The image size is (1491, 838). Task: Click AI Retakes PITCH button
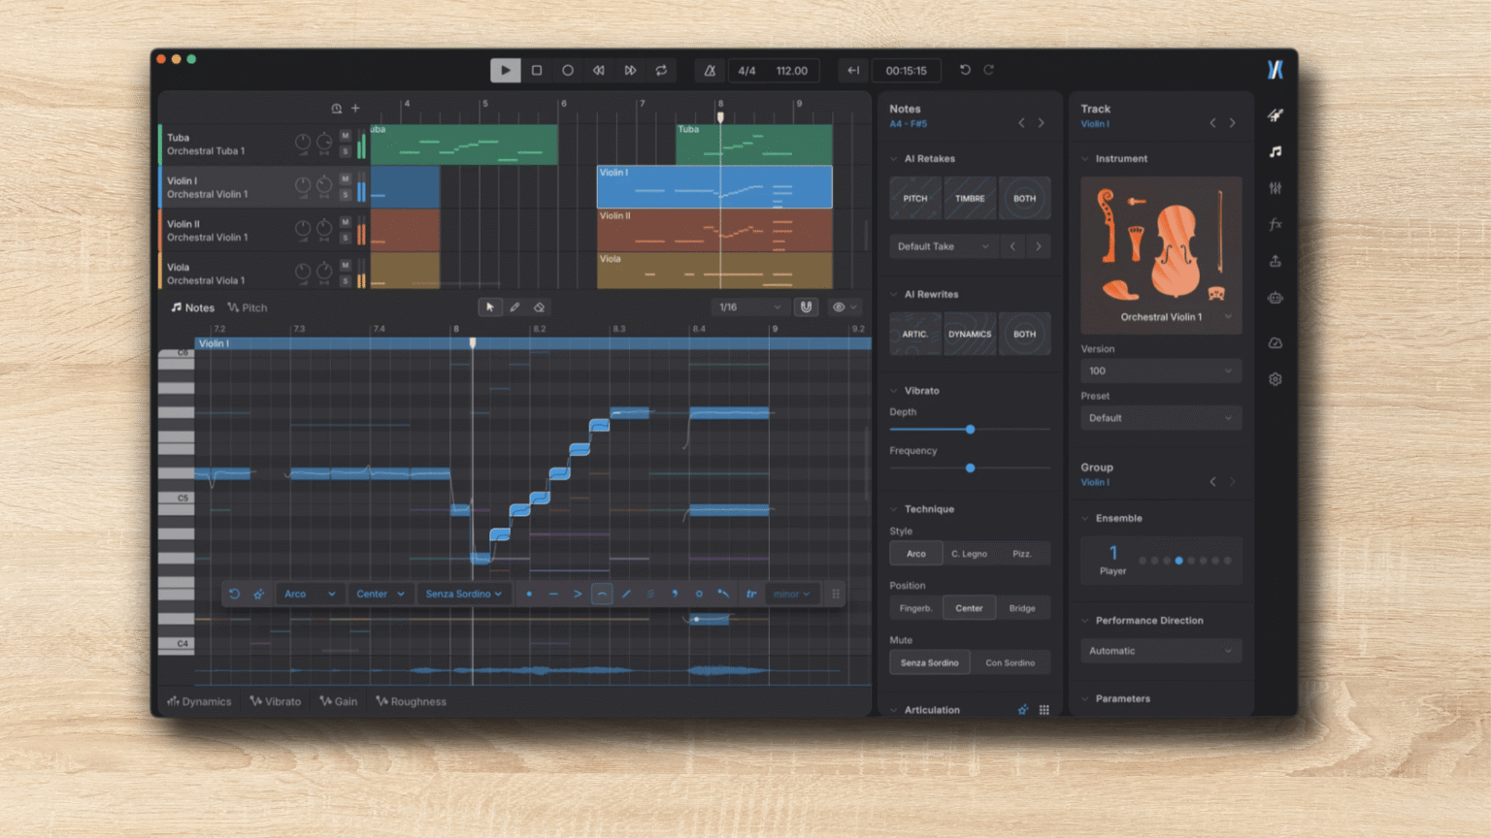(x=915, y=198)
